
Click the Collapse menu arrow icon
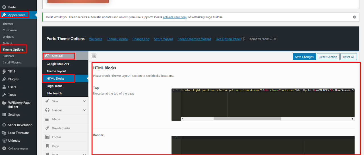4,148
